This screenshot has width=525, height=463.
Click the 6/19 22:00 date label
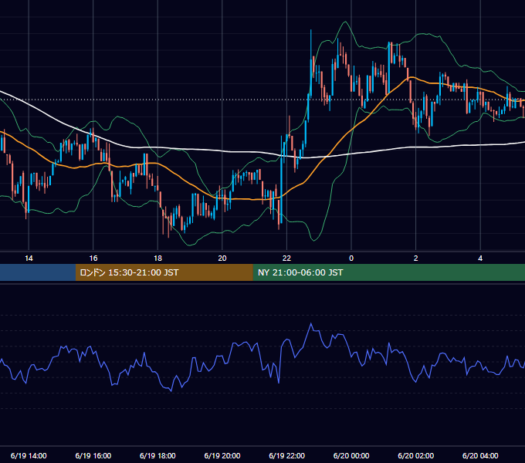287,455
